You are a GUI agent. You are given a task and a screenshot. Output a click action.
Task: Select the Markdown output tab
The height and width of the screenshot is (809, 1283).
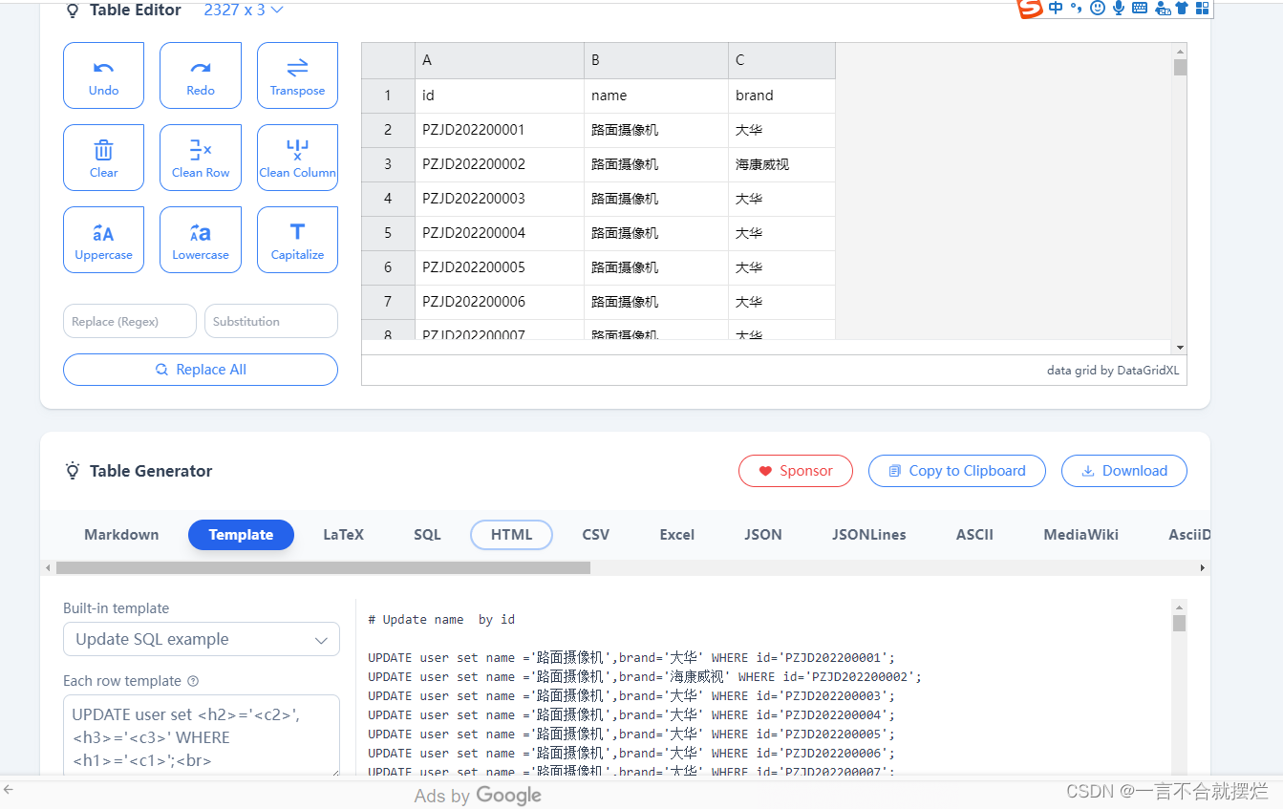pos(120,534)
